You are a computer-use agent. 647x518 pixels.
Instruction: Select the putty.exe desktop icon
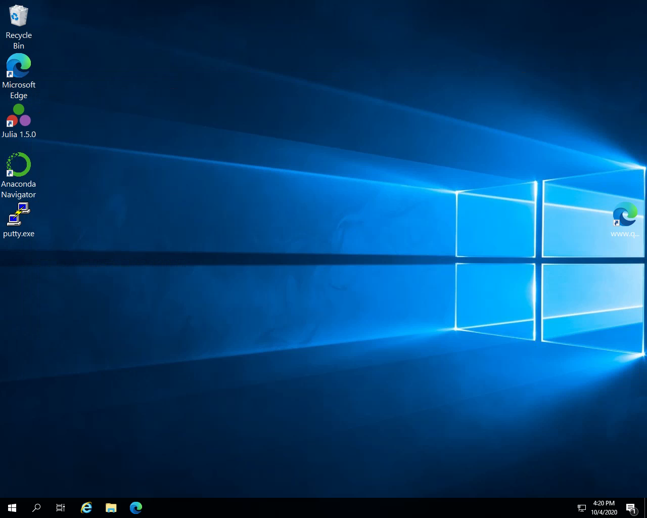pyautogui.click(x=19, y=220)
